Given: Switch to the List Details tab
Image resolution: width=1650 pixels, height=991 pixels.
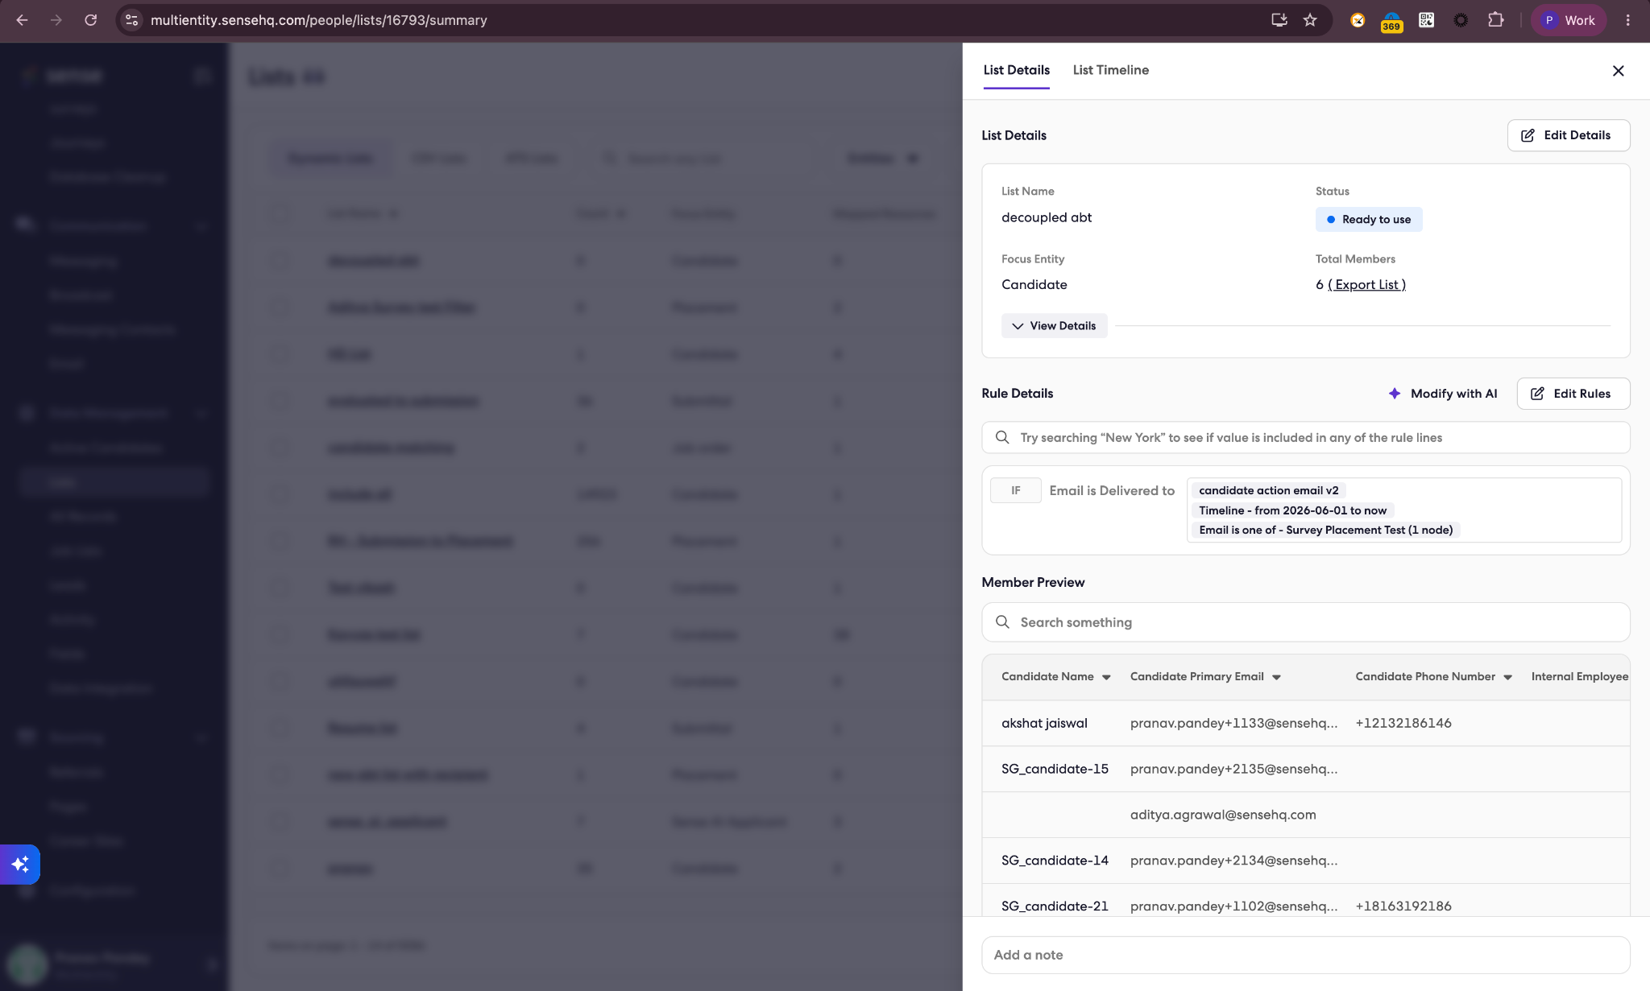Looking at the screenshot, I should (x=1016, y=70).
